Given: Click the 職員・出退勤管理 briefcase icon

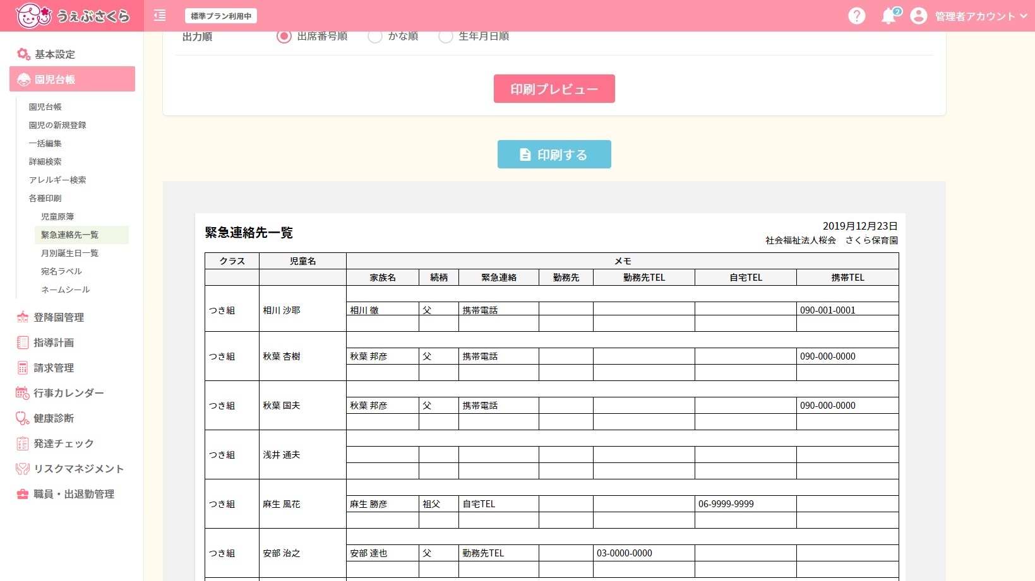Looking at the screenshot, I should point(23,494).
